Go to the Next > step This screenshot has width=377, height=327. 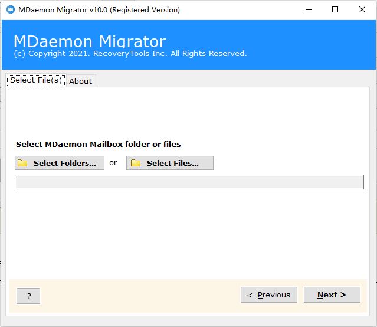[332, 295]
